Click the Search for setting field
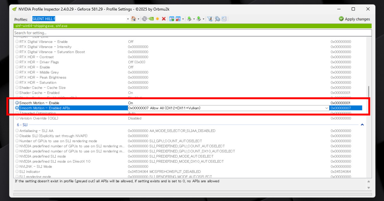The height and width of the screenshot is (201, 384). click(x=193, y=33)
